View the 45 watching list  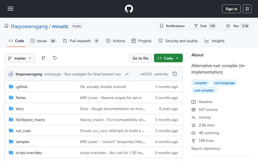205,133
